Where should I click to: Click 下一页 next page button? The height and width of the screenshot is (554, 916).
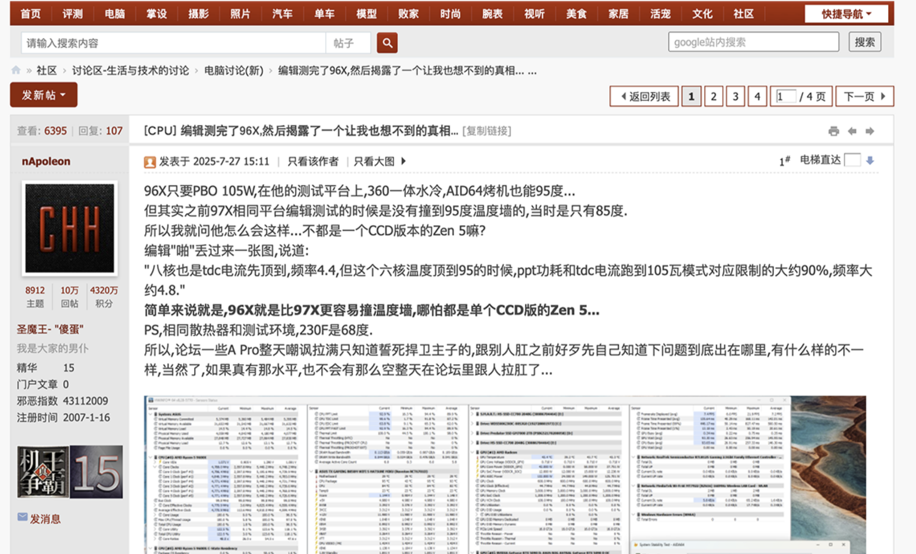(864, 96)
